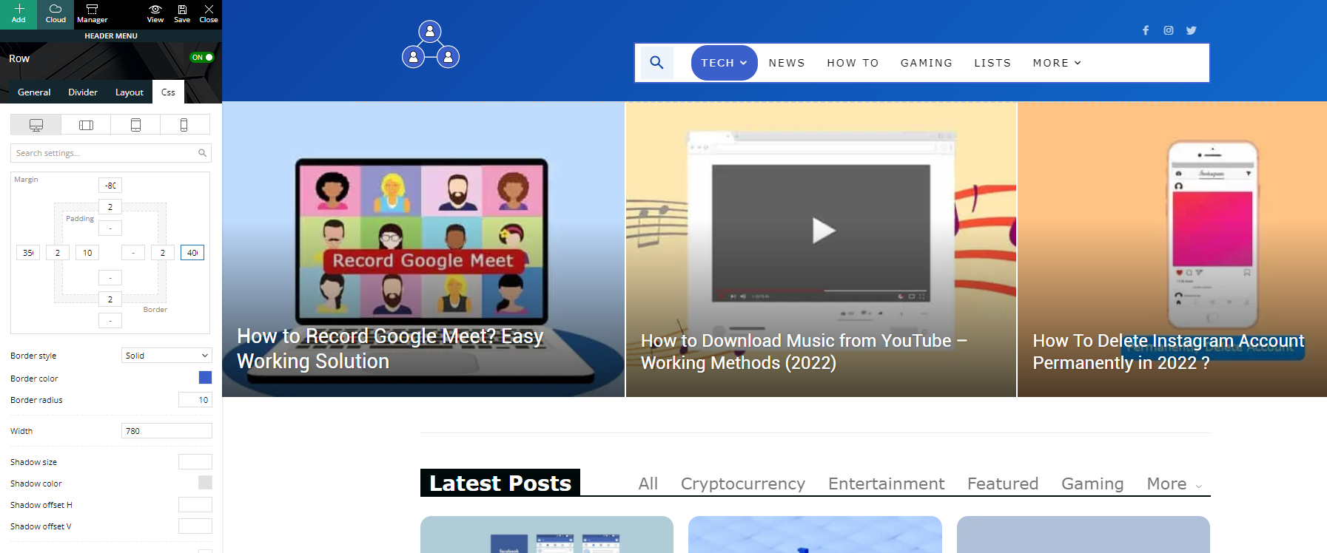Select portrait tablet viewport icon
Image resolution: width=1327 pixels, height=553 pixels.
tap(135, 125)
